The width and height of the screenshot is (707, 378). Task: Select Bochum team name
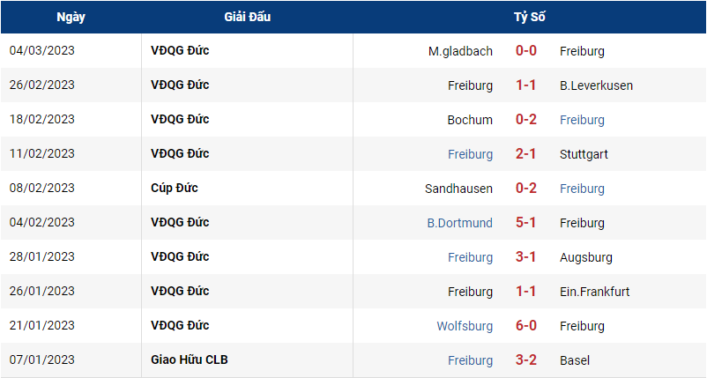[x=470, y=120]
